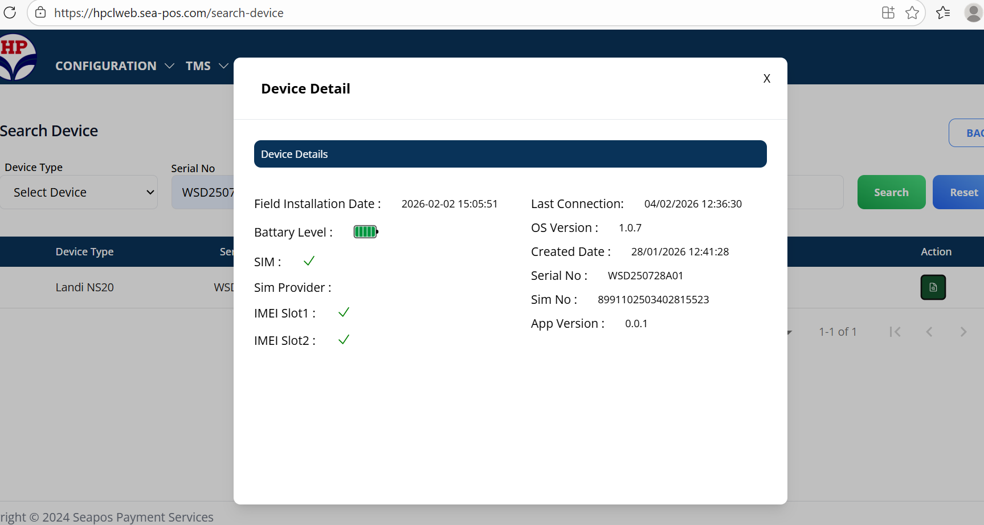Close the Device Detail dialog
The image size is (984, 525).
(766, 79)
